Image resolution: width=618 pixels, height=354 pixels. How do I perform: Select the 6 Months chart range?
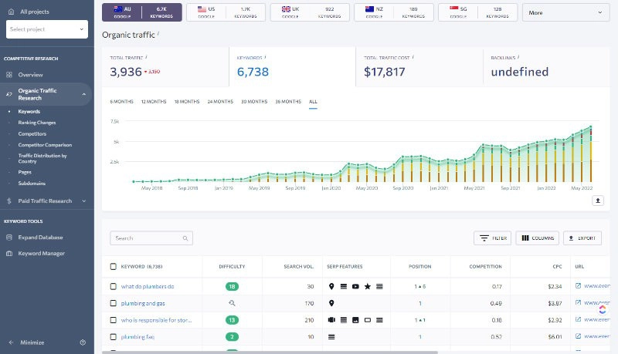pos(121,102)
